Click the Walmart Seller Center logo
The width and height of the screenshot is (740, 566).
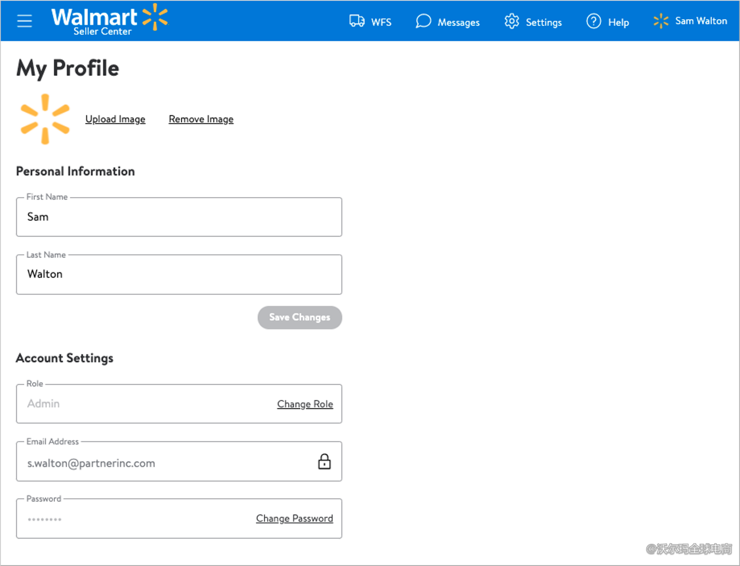[110, 21]
